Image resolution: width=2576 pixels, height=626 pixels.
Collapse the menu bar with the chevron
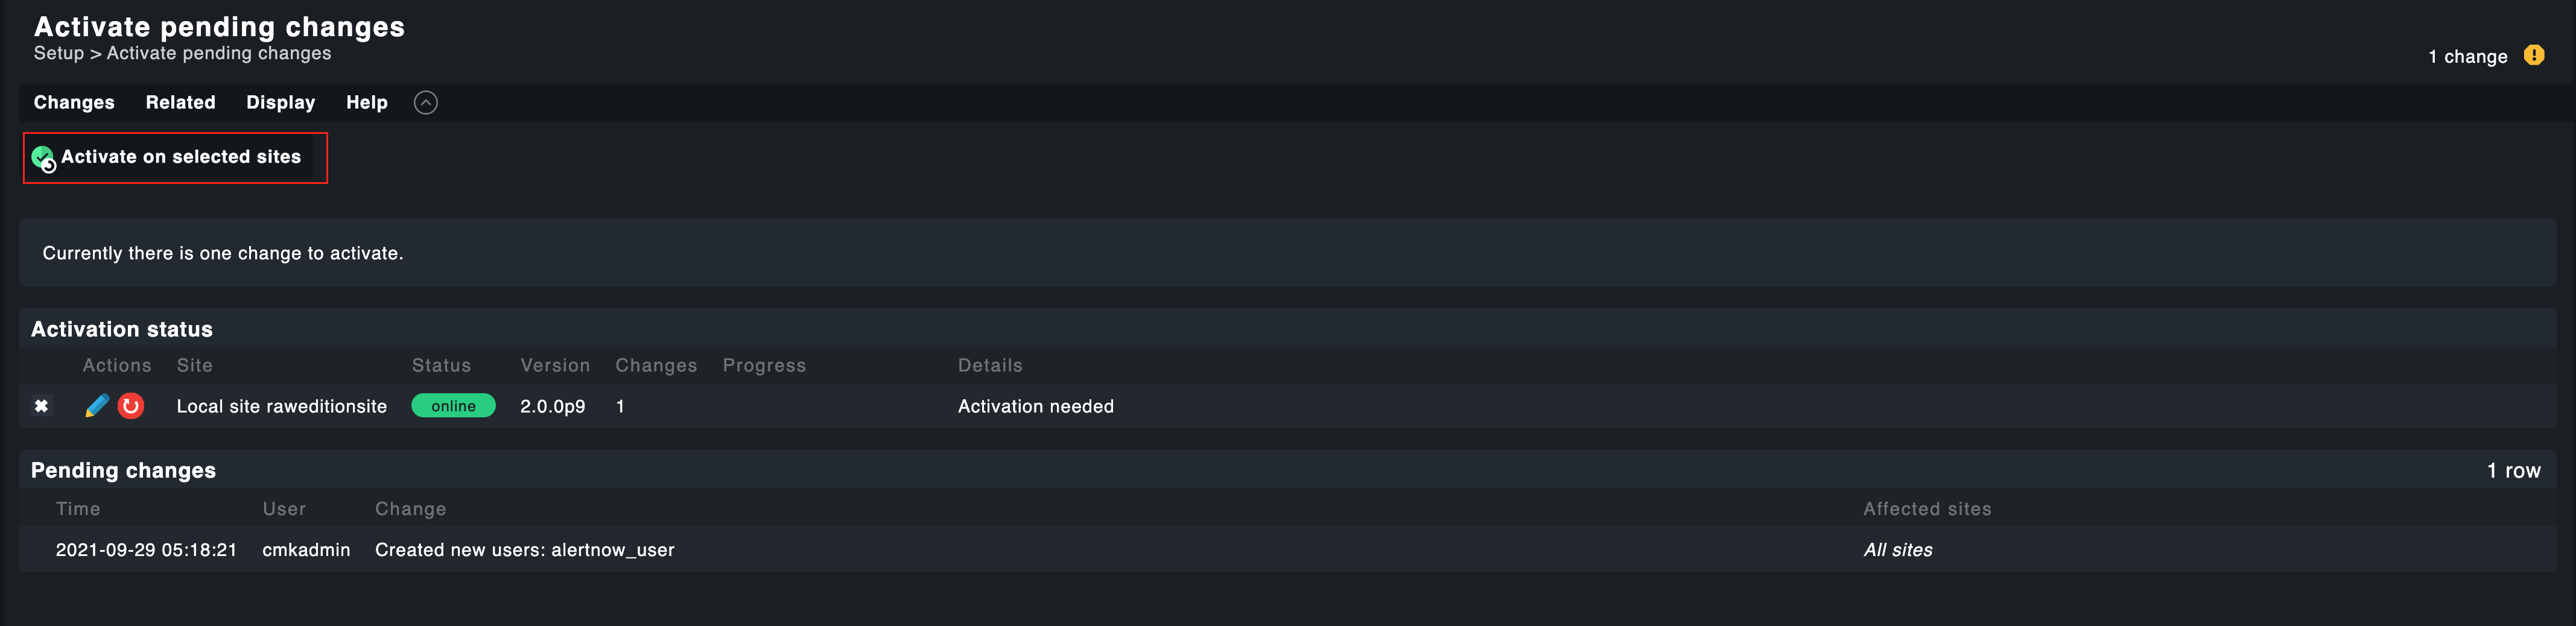(x=426, y=103)
